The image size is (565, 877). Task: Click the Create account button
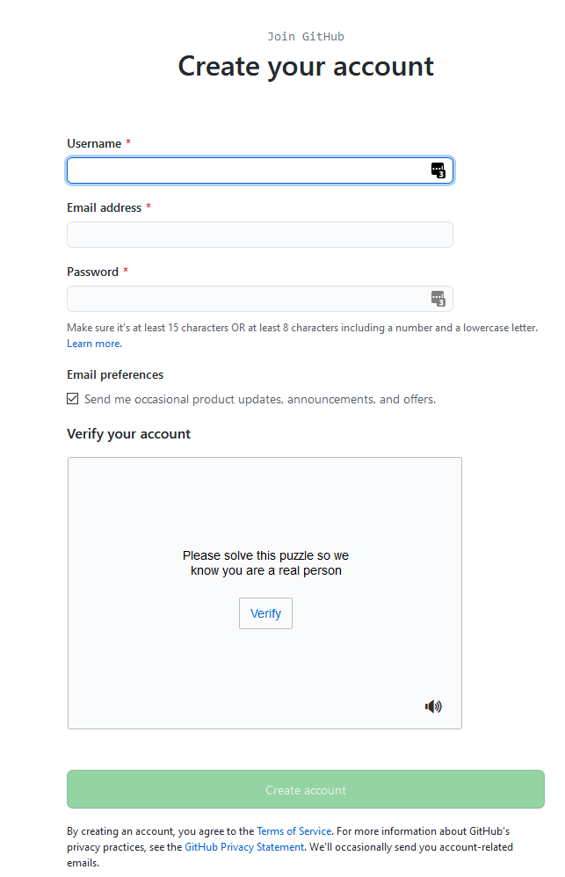point(305,789)
